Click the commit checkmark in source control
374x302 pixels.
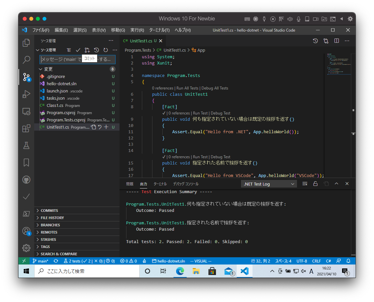pyautogui.click(x=78, y=50)
